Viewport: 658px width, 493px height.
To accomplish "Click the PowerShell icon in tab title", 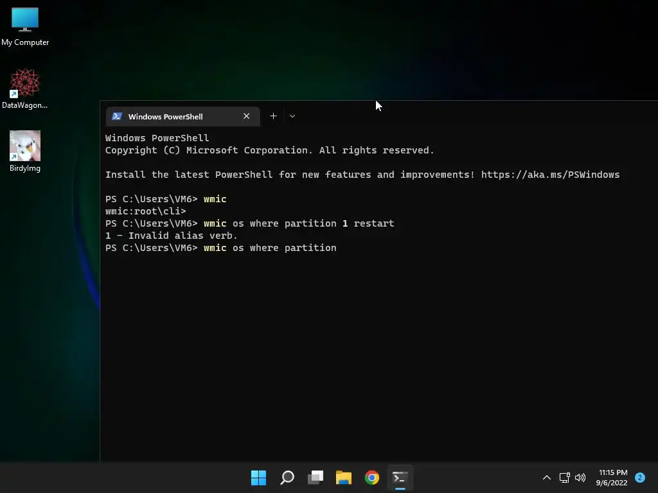I will pos(117,117).
